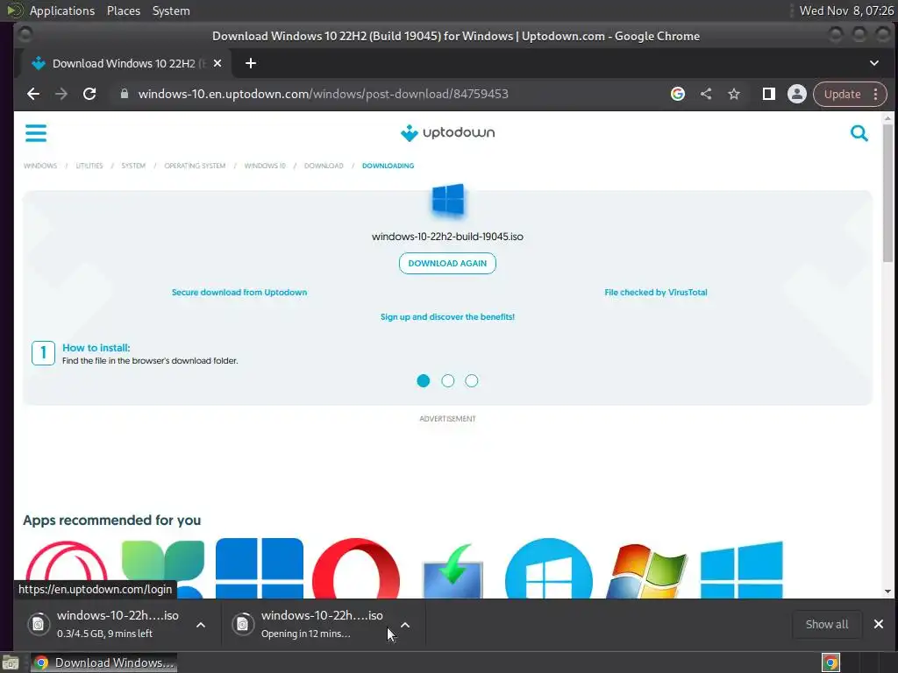Open the Uptodown hamburger menu
Screen dimensions: 898x673
(35, 133)
